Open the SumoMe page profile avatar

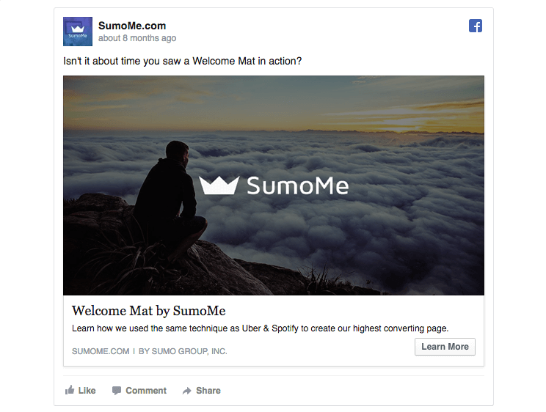point(78,32)
